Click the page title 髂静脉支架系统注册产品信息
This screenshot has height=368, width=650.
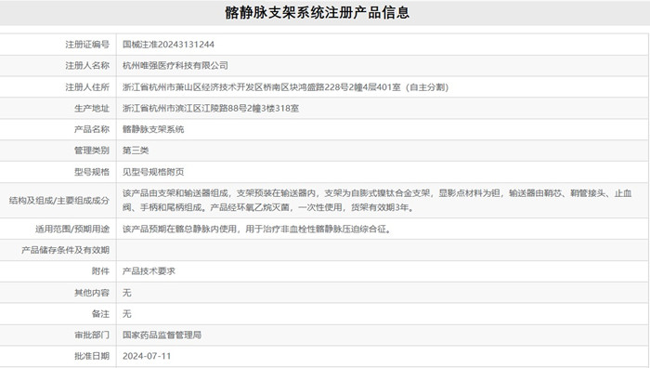click(x=318, y=12)
